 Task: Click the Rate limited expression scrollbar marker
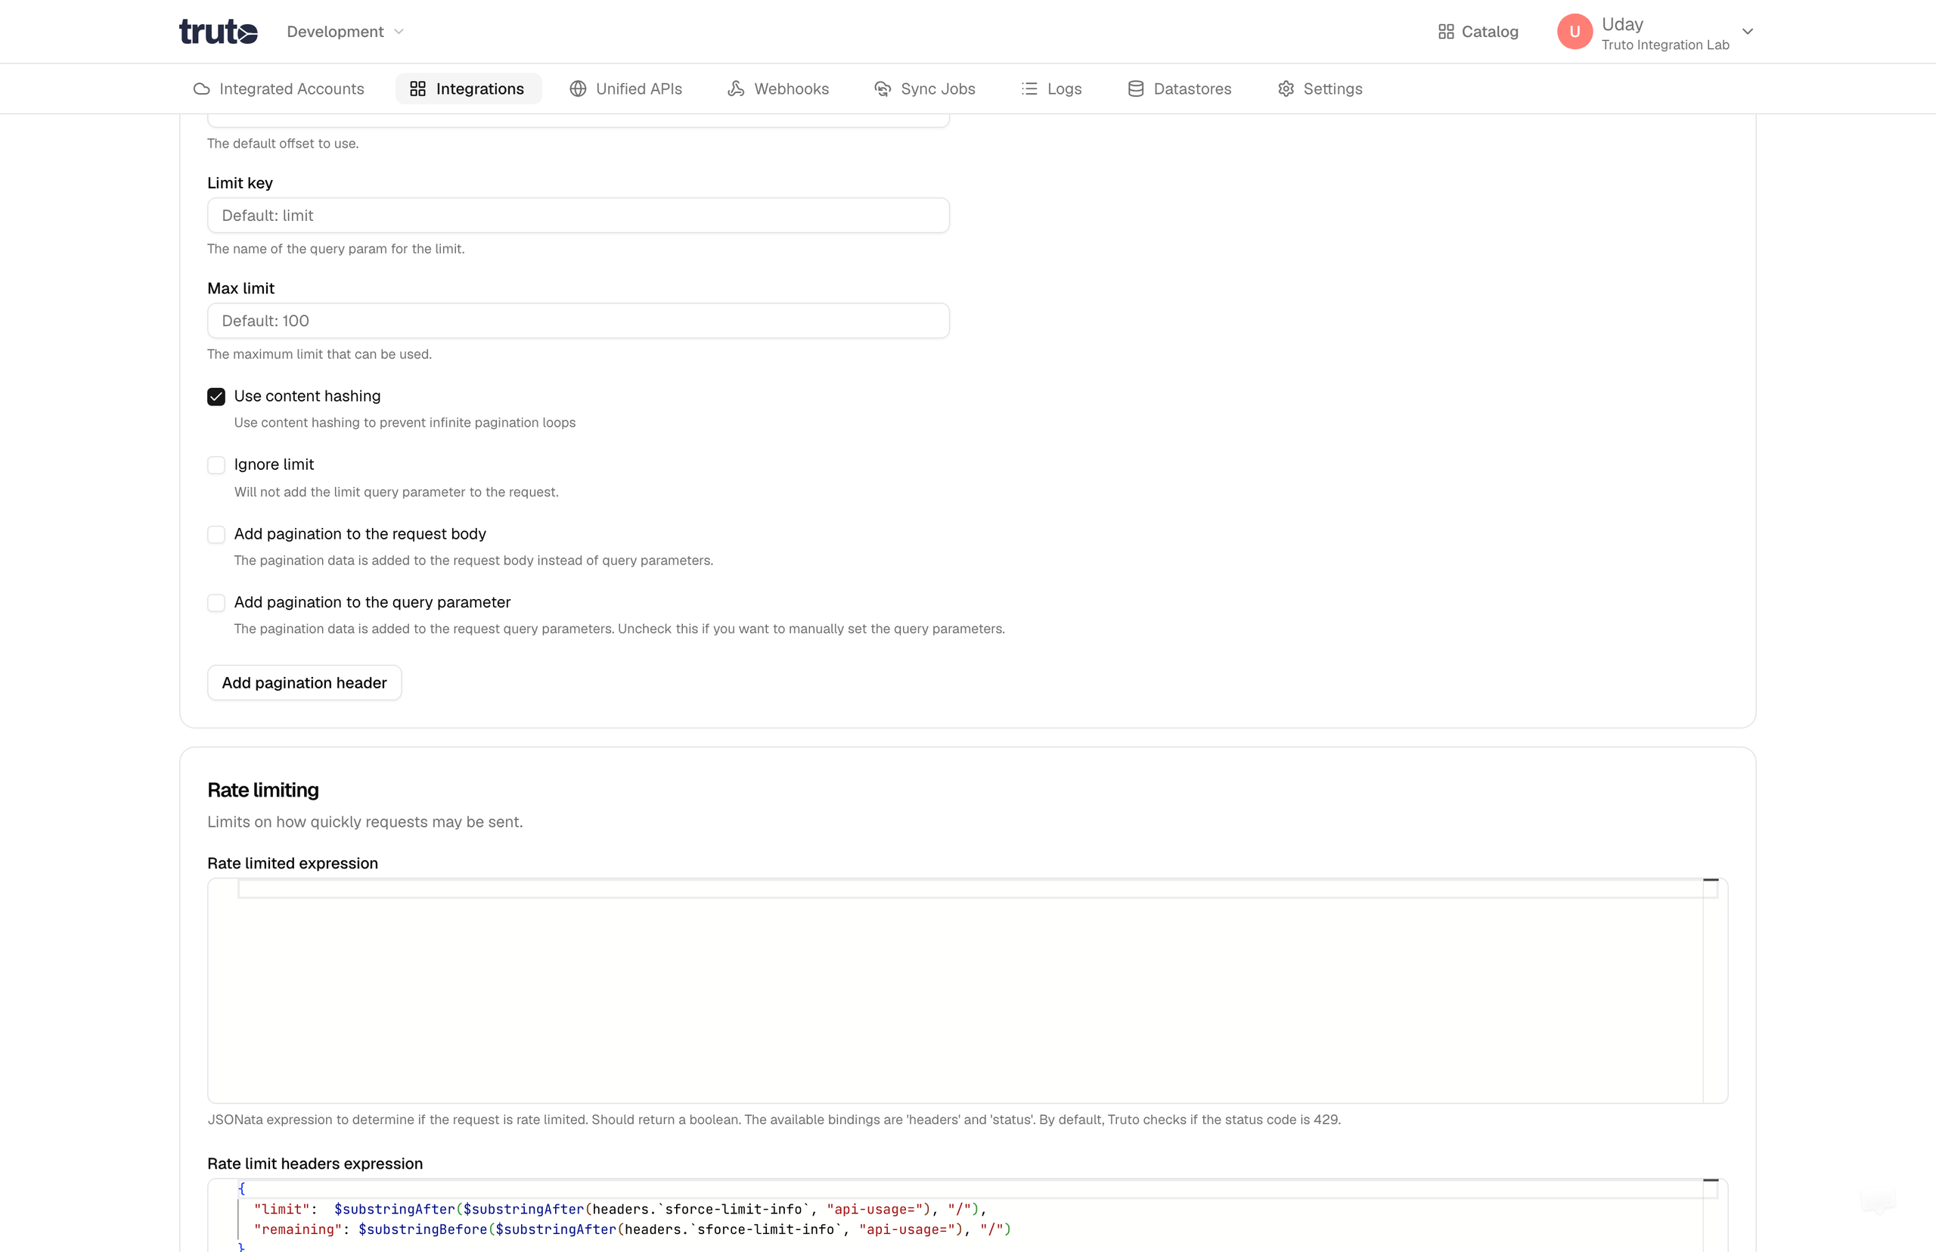[x=1711, y=880]
